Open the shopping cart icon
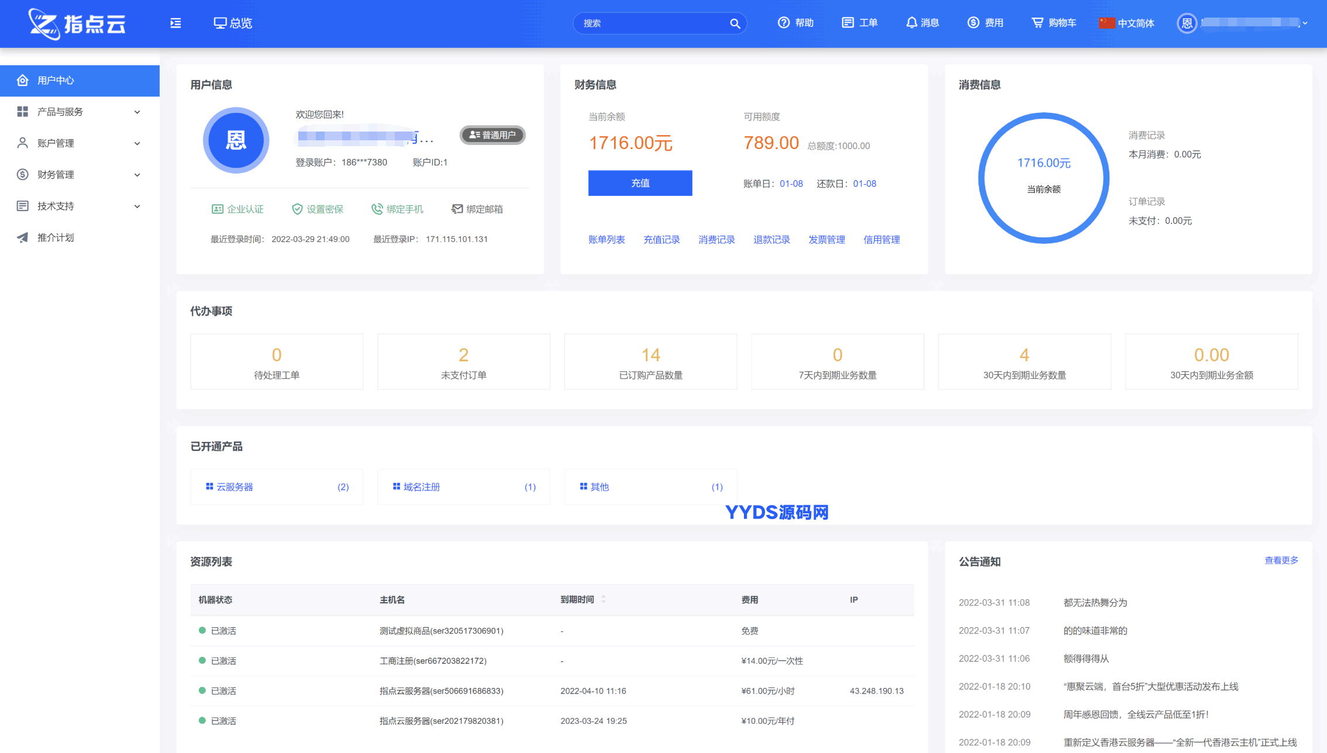The height and width of the screenshot is (753, 1327). pyautogui.click(x=1037, y=23)
